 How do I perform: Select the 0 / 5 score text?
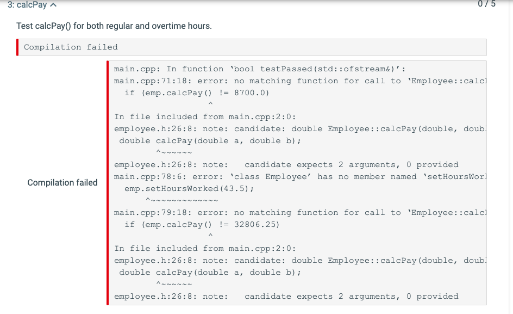click(486, 4)
